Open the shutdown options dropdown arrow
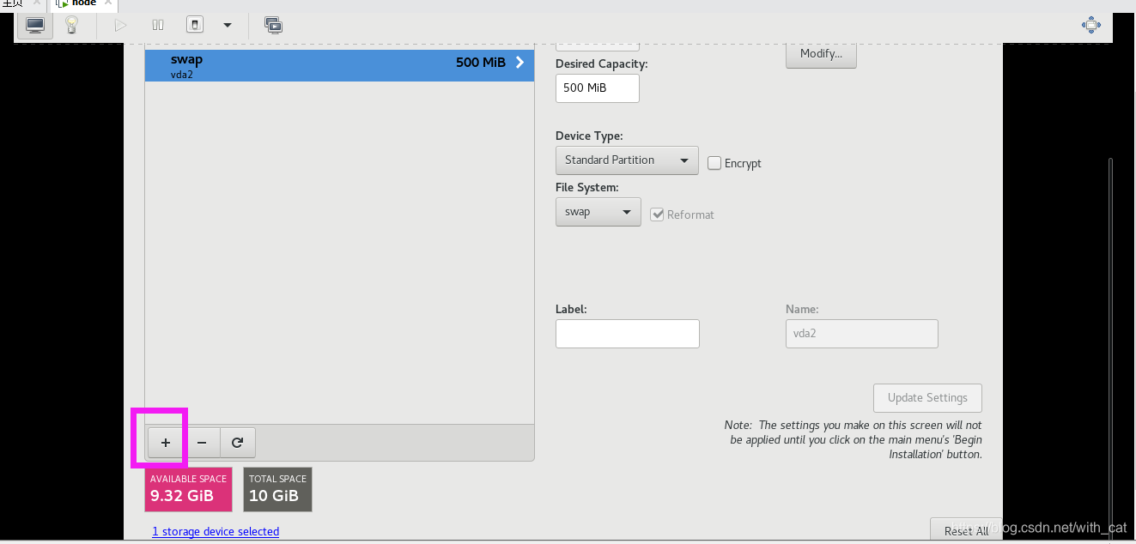This screenshot has height=544, width=1136. click(x=228, y=25)
